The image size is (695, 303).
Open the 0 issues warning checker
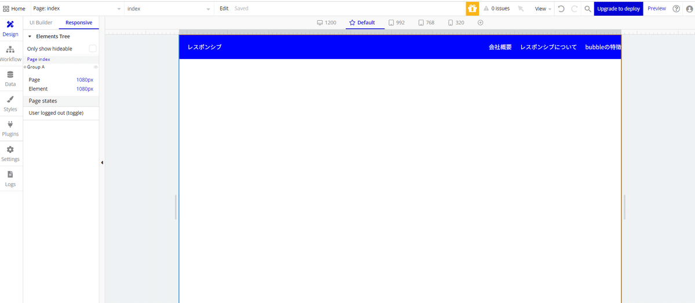tap(496, 9)
